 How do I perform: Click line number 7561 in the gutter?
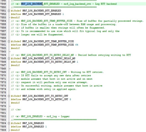3,45
